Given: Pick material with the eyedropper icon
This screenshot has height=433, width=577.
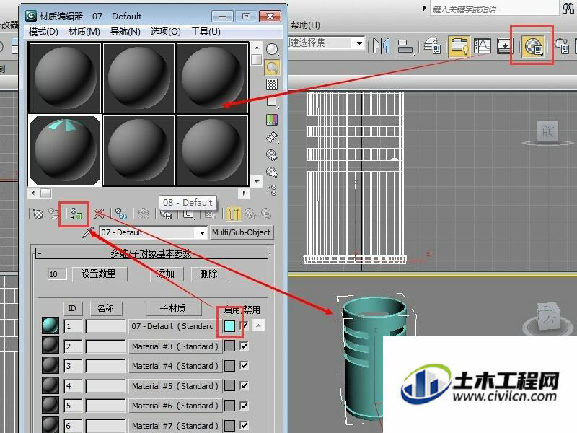Looking at the screenshot, I should coord(88,232).
